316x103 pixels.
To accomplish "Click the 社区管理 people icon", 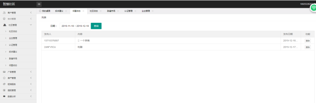I will [5, 25].
